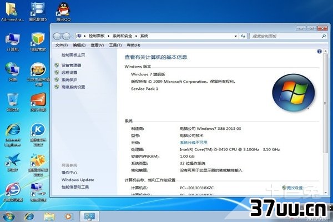
Task: Expand the arrow after 系统和安全 in address bar
Action: tap(136, 36)
